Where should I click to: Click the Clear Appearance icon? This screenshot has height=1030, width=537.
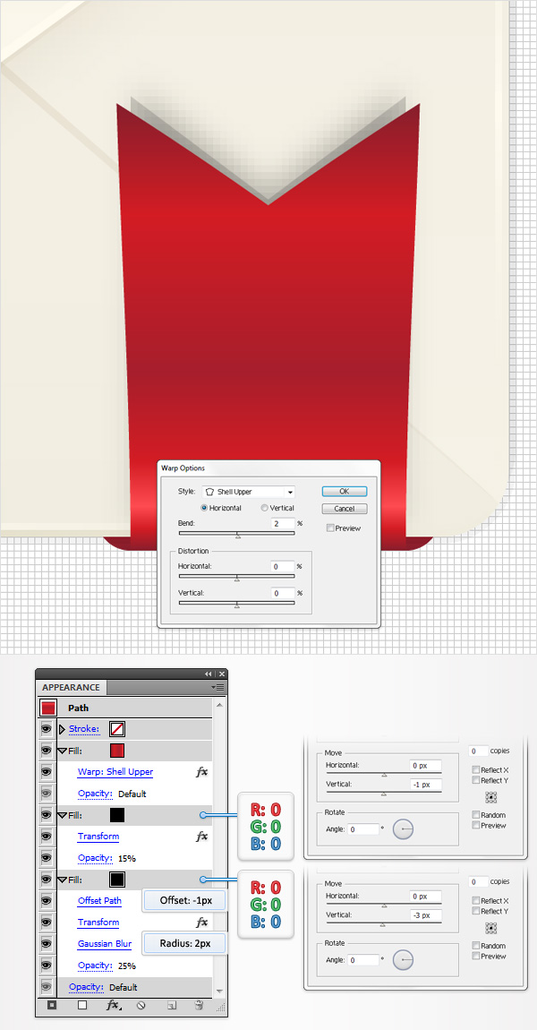(x=141, y=1005)
